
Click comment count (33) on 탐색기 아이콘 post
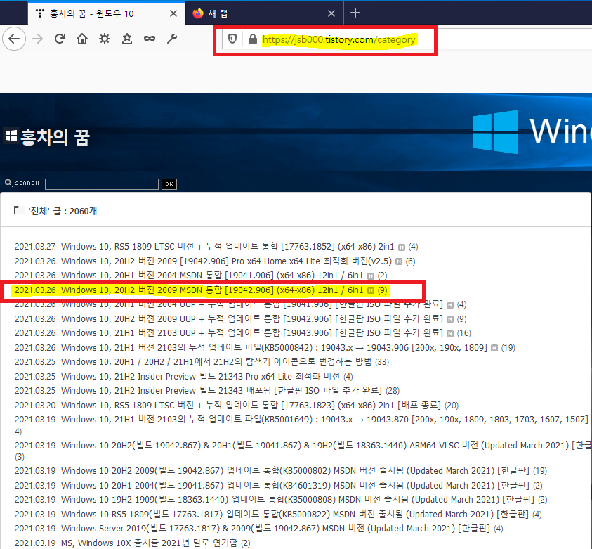click(x=382, y=362)
